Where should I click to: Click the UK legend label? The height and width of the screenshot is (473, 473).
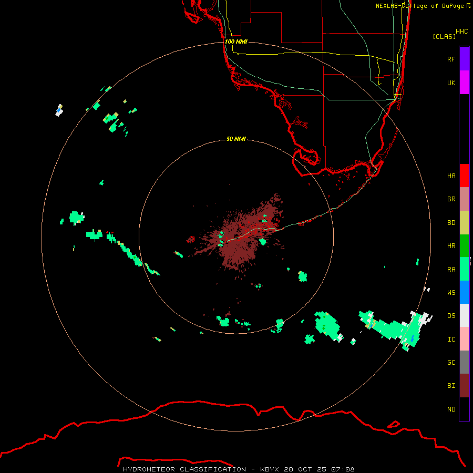pos(451,83)
